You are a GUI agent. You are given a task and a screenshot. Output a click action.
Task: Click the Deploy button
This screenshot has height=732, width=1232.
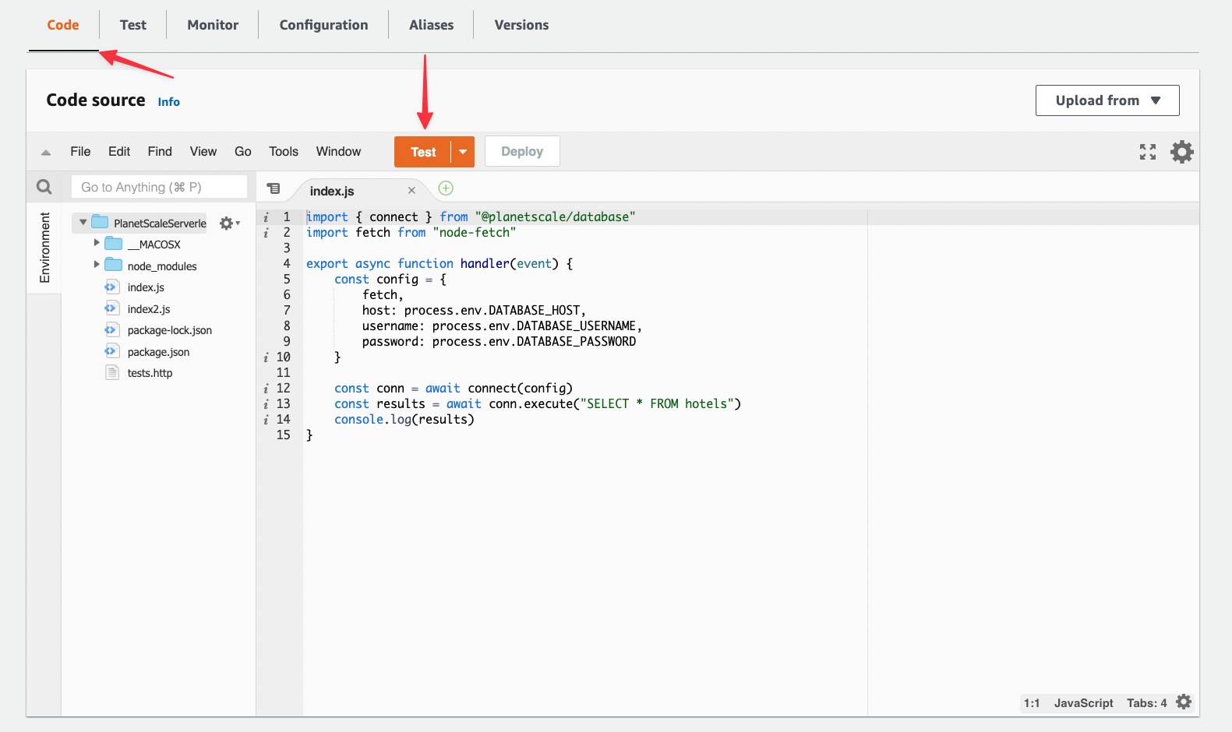[x=522, y=152]
